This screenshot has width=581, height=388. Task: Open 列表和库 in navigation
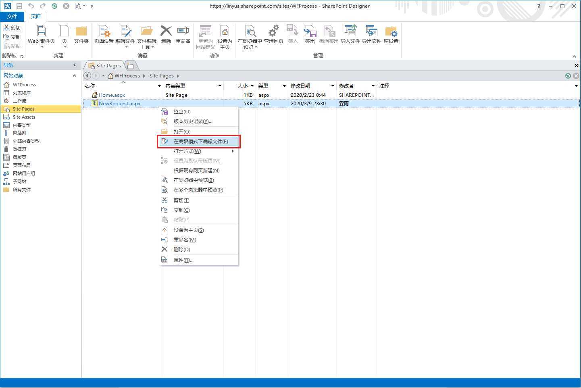[22, 93]
